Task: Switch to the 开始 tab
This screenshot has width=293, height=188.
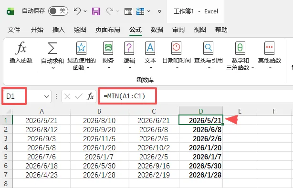Action: (37, 30)
